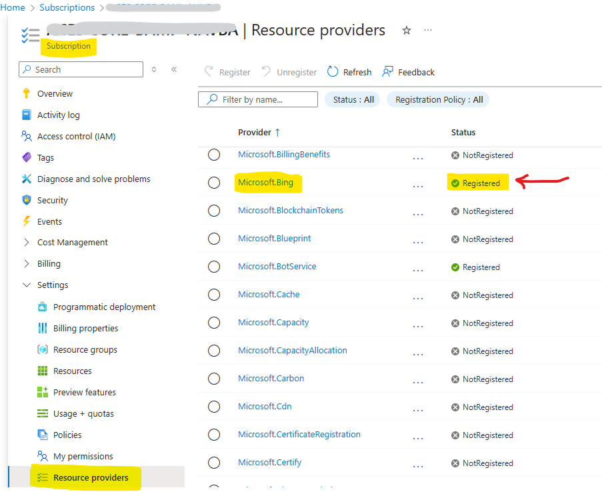The image size is (602, 492).
Task: Click the Diagnose and solve problems wrench icon
Action: coord(27,179)
